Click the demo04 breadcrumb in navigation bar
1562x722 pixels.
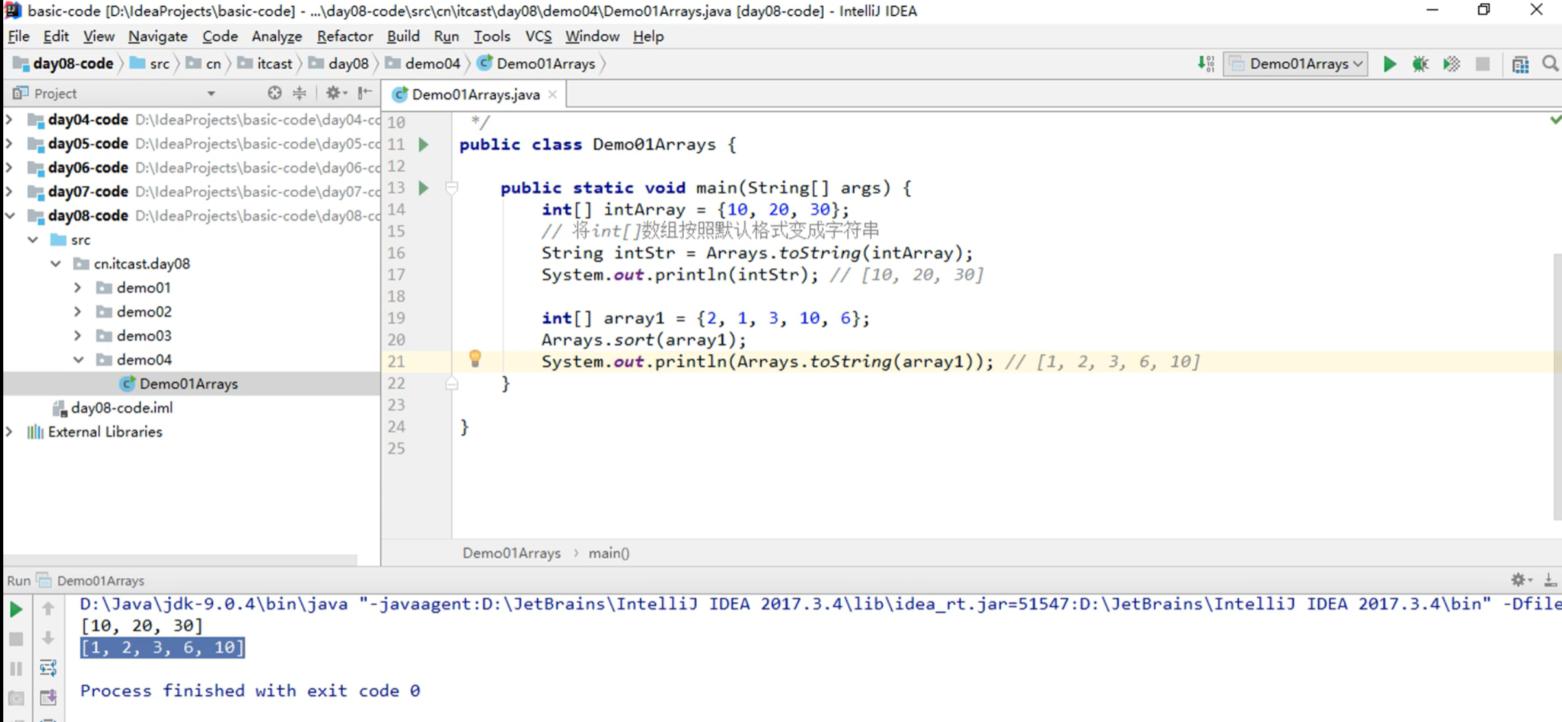(431, 63)
